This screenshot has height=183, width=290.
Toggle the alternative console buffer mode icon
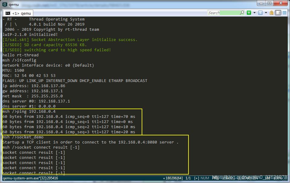point(278,13)
